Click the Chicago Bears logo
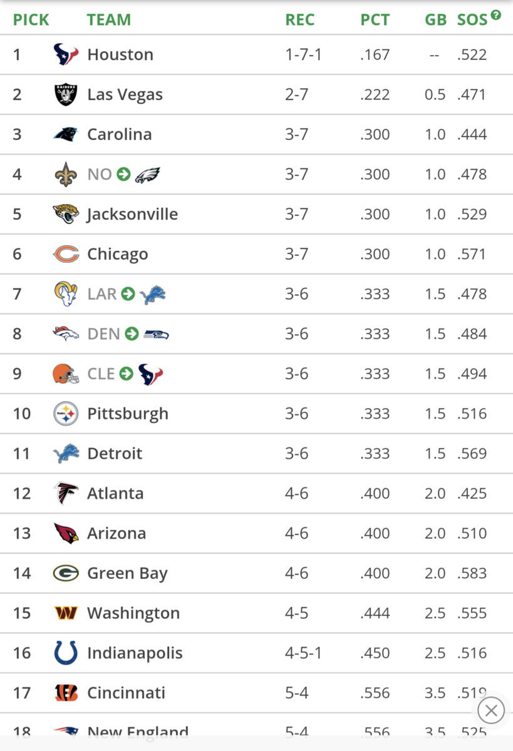 (66, 254)
